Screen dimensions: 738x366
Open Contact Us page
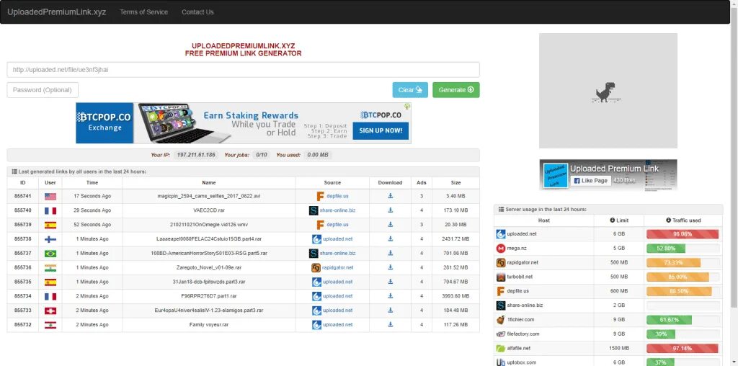tap(197, 12)
